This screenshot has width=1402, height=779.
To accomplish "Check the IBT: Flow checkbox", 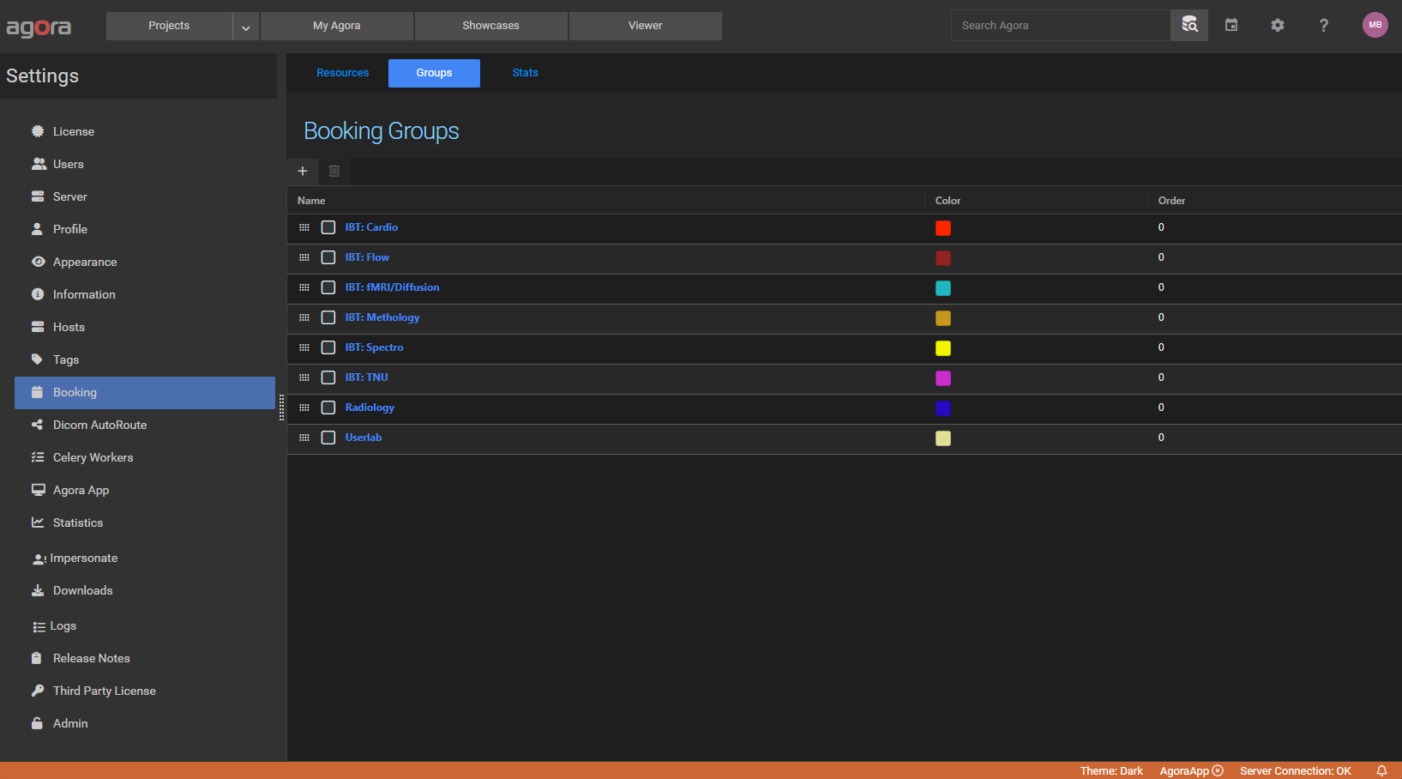I will click(x=328, y=257).
